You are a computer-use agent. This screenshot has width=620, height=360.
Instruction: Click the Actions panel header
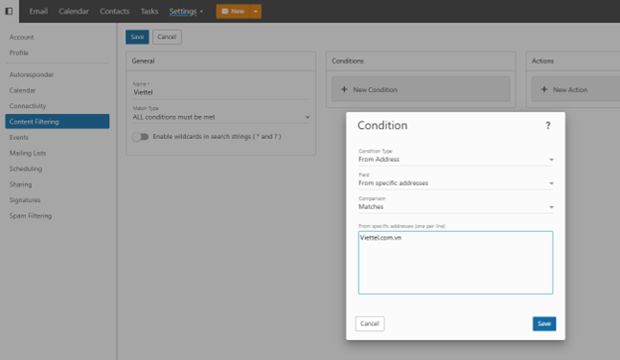click(573, 61)
